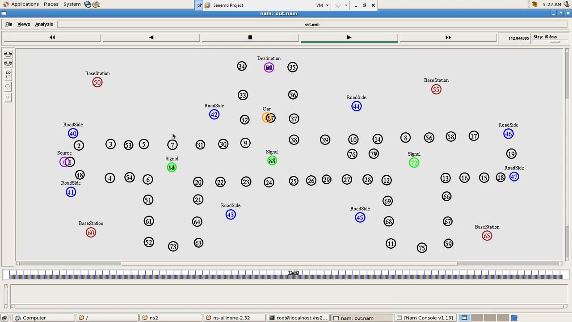Click the TIME marker on timeline
This screenshot has height=322, width=572.
[x=293, y=273]
